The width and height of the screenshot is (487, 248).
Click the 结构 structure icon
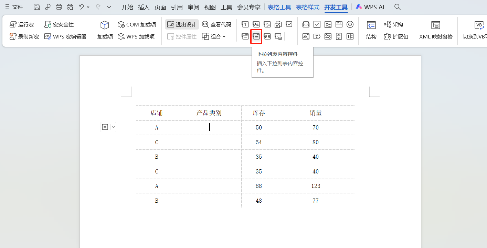pos(371,30)
